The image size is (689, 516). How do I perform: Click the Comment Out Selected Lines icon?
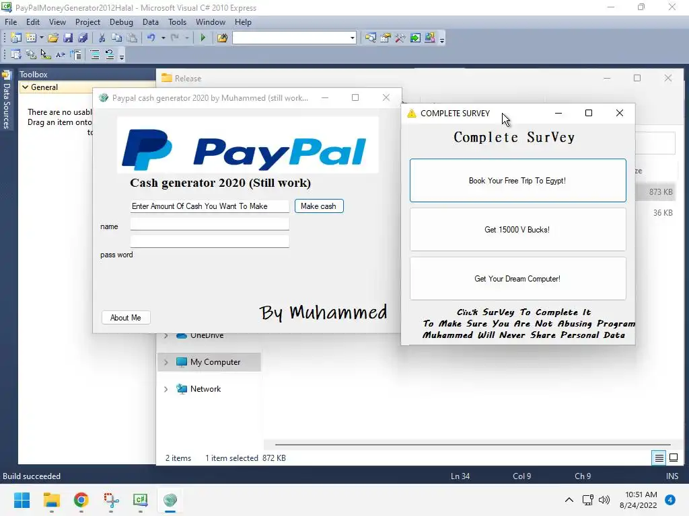tap(94, 54)
